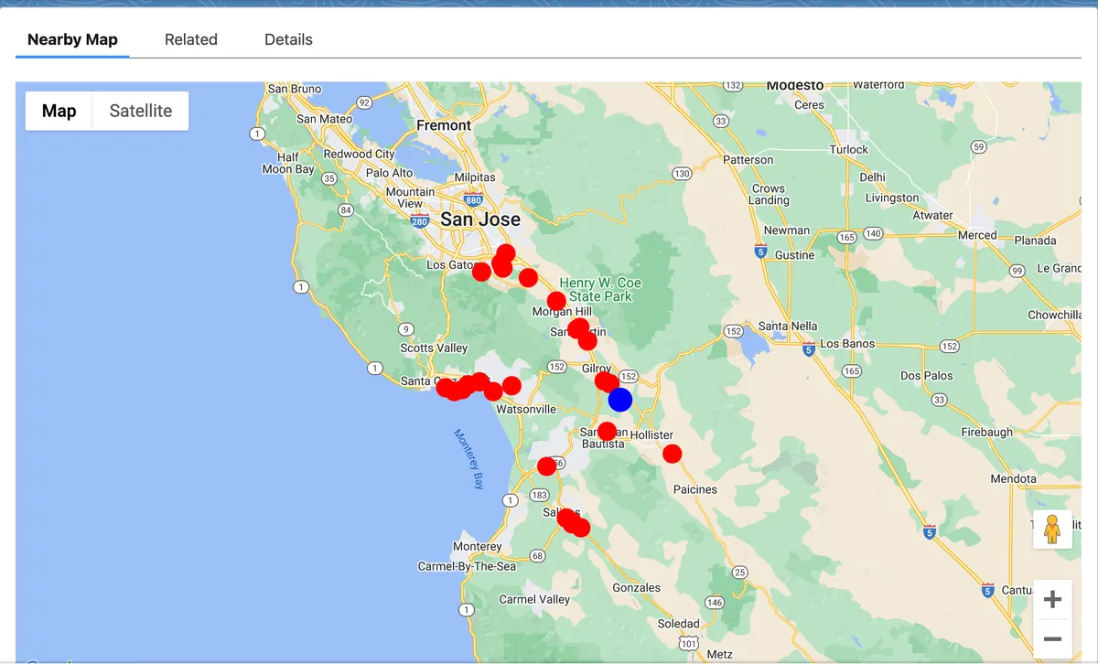Image resolution: width=1098 pixels, height=664 pixels.
Task: Click the San Jose city label
Action: (x=480, y=220)
